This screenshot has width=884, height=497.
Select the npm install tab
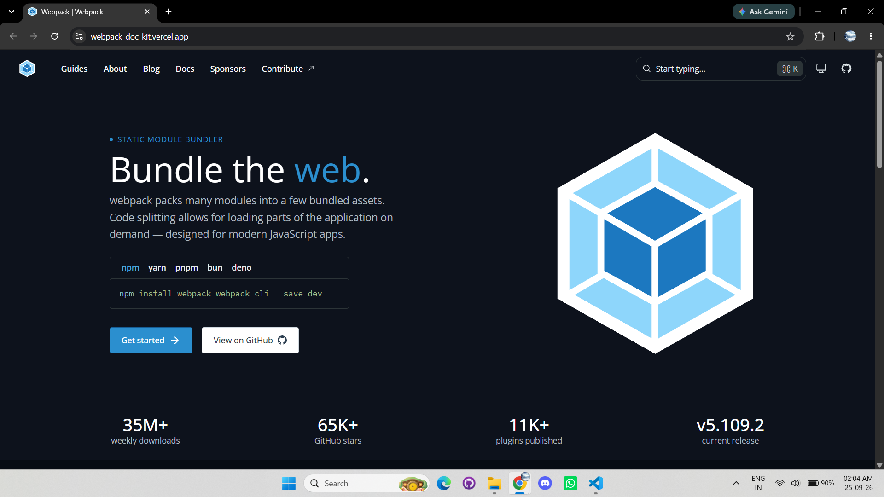click(x=130, y=268)
